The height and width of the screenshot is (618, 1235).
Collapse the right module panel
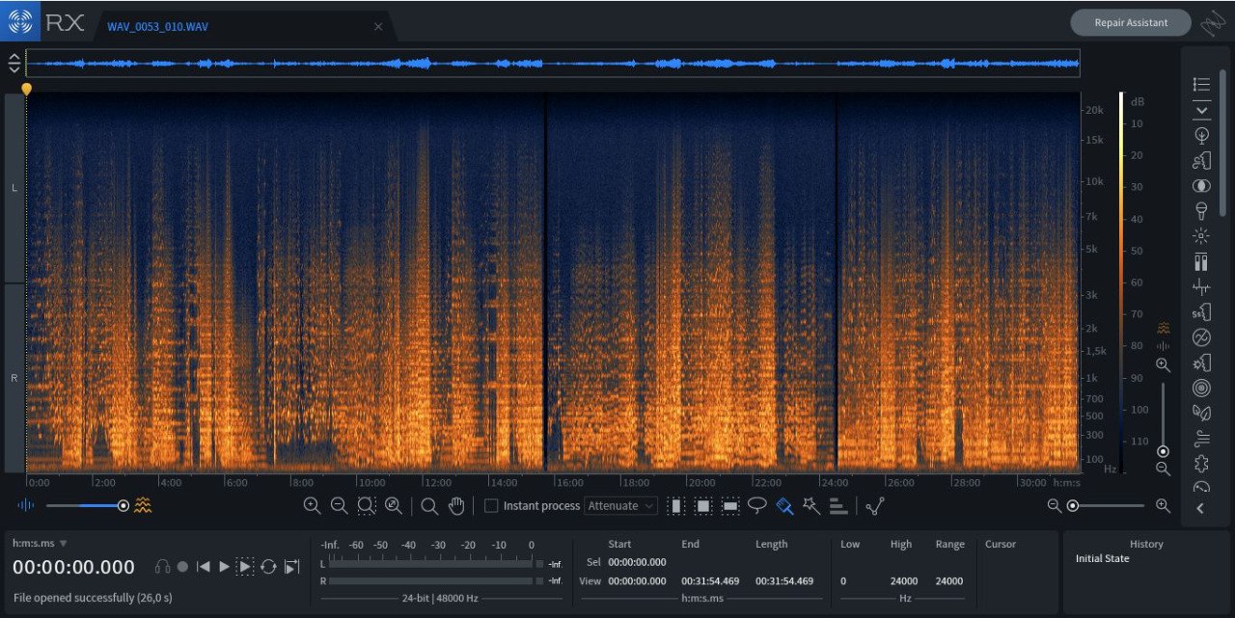click(1200, 508)
